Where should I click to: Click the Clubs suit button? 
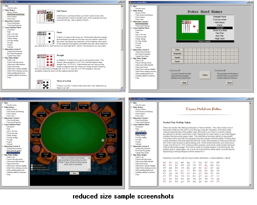[177, 50]
